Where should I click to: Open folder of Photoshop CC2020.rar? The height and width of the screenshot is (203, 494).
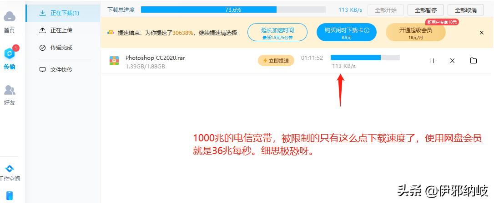click(x=473, y=61)
